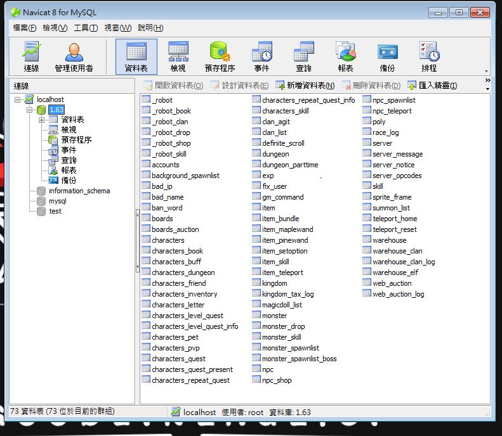
Task: Select 檢視 node under 1.63 database
Action: coord(69,130)
